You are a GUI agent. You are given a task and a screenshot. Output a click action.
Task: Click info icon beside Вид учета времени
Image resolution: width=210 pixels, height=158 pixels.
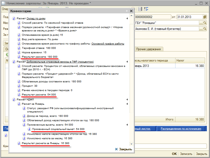tap(19, 39)
